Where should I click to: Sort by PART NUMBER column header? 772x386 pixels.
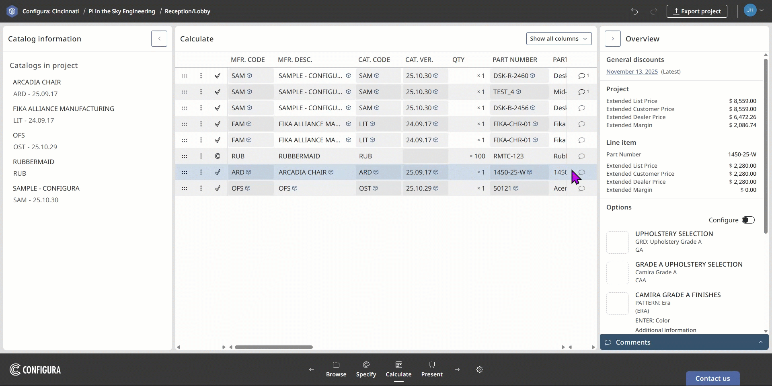(x=515, y=60)
